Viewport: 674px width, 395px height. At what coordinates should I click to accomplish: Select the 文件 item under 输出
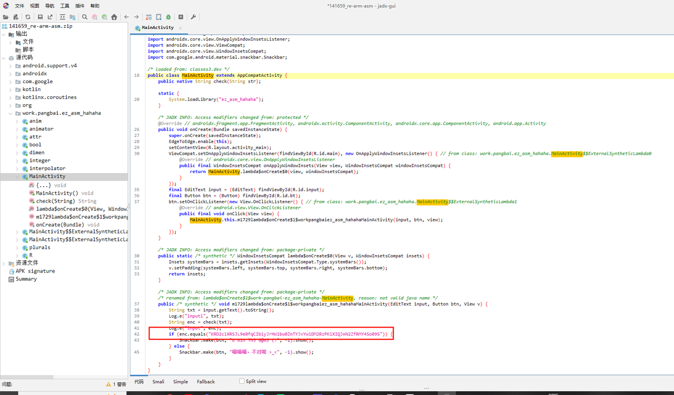(x=24, y=42)
